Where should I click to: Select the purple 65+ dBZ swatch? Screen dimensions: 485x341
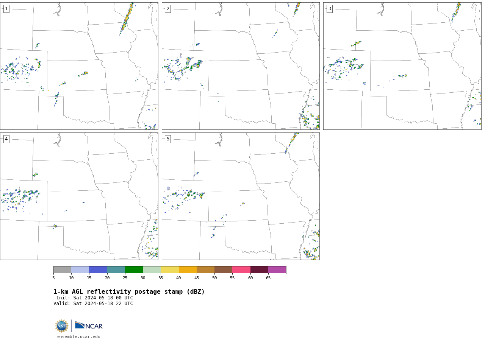[x=277, y=270]
